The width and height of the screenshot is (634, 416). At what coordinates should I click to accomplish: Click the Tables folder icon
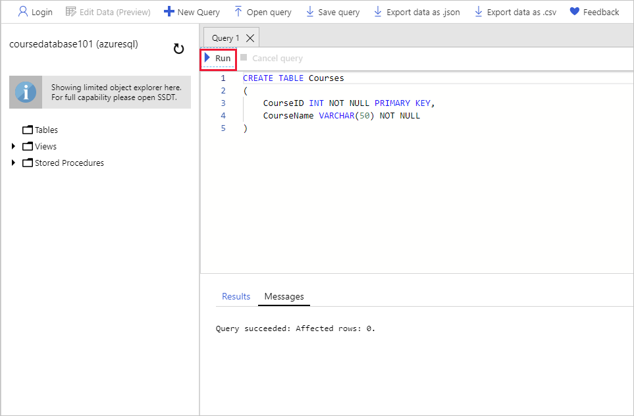click(28, 130)
